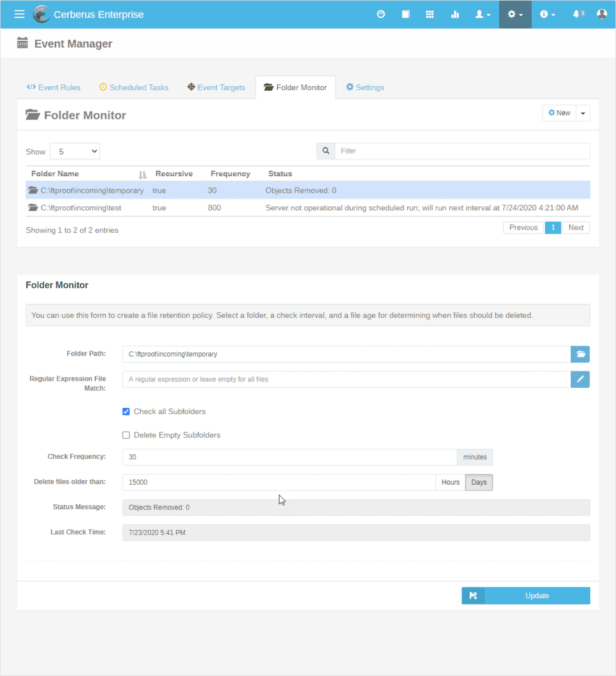Open the Show entries dropdown
Viewport: 616px width, 676px height.
point(74,150)
